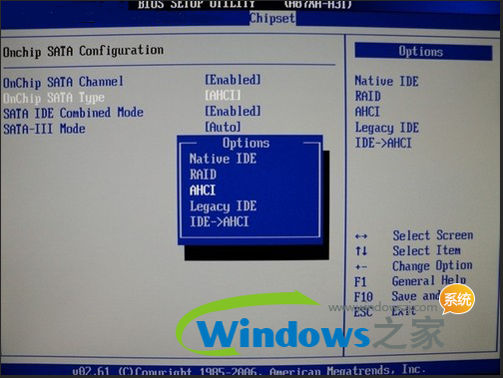Select the Chipset tab
503x378 pixels.
(272, 18)
